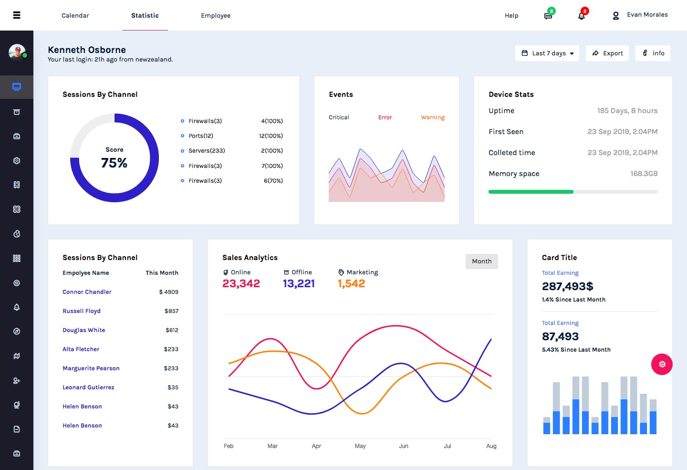Select the add-user icon in sidebar
Image resolution: width=687 pixels, height=470 pixels.
tap(17, 380)
